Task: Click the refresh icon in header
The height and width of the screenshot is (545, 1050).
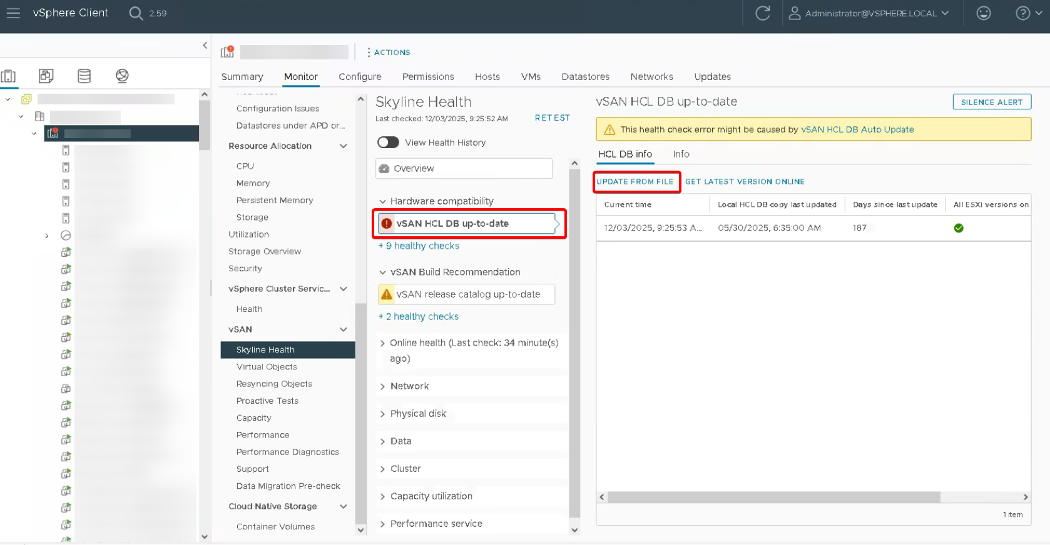Action: tap(762, 13)
